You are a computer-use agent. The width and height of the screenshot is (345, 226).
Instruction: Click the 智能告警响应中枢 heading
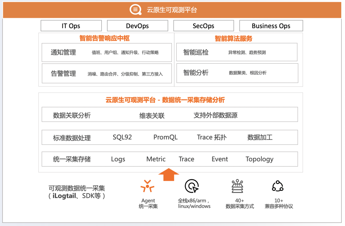coord(104,38)
